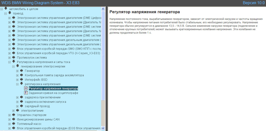The width and height of the screenshot is (266, 131).
Task: Open 'Заданная кривая на осциллографе' entry
Action: pos(53,93)
